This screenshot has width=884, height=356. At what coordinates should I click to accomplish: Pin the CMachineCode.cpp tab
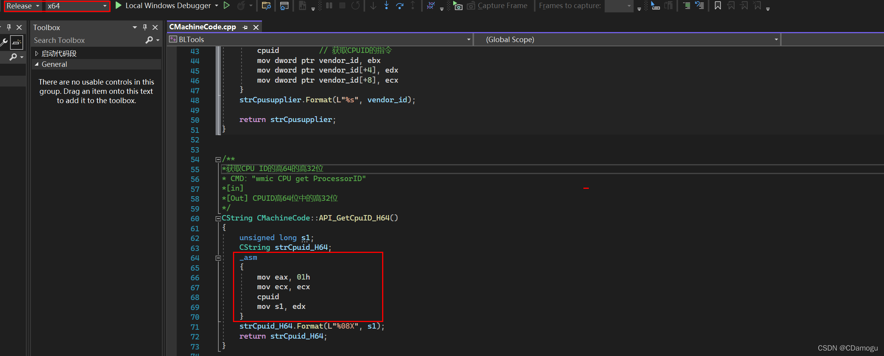point(245,27)
